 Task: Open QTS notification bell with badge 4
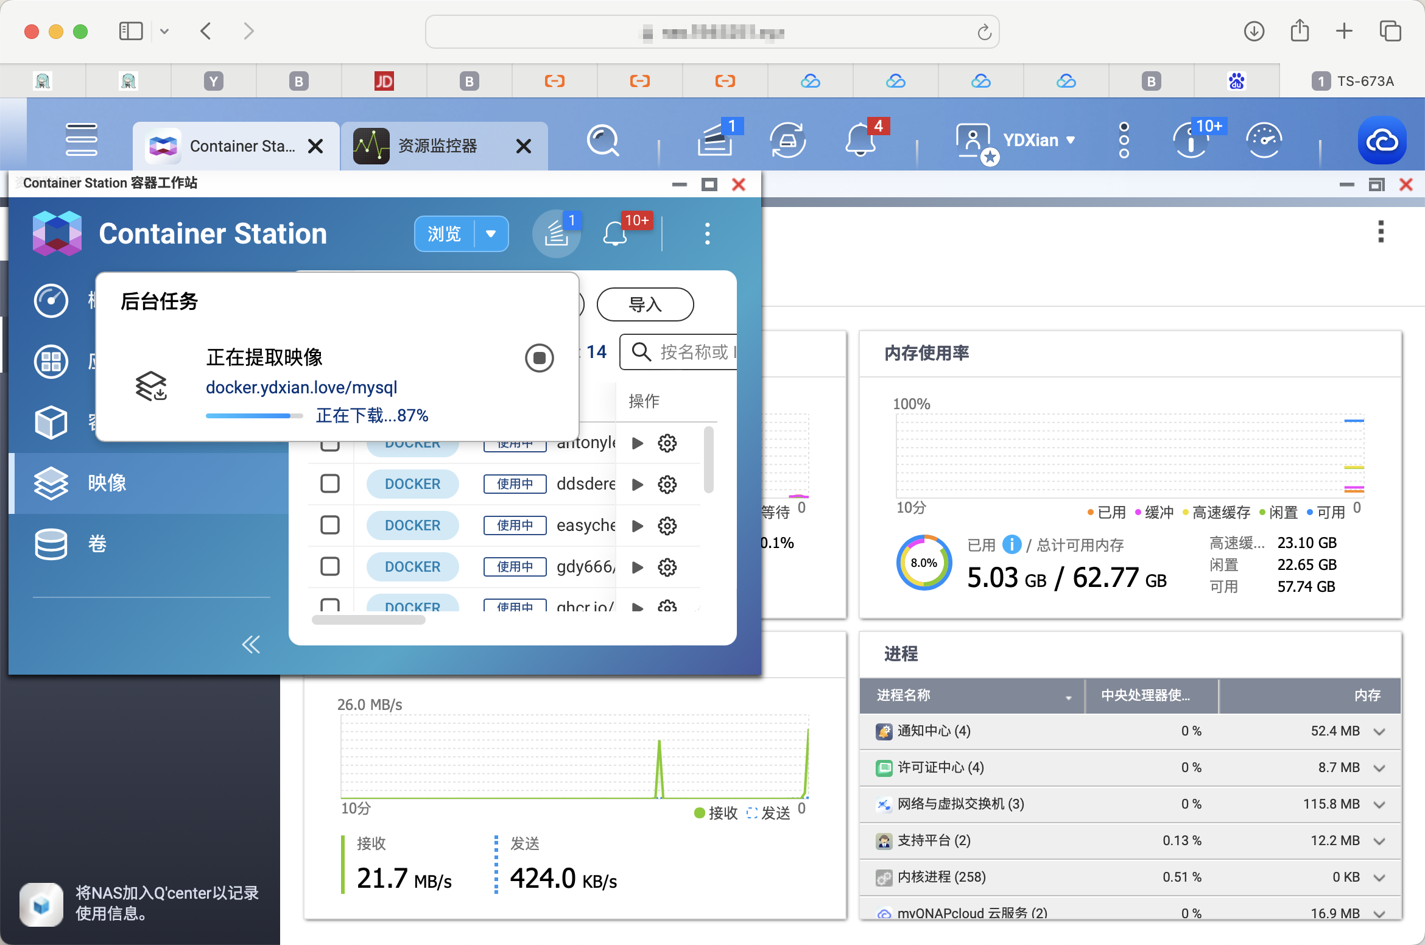(x=861, y=139)
